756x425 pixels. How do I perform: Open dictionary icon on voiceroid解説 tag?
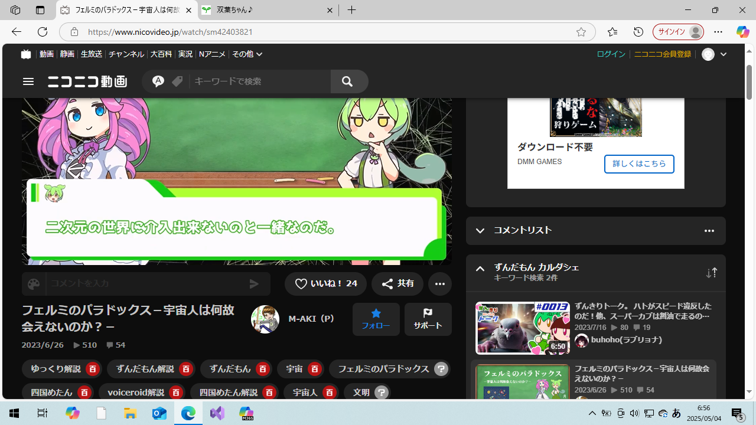pyautogui.click(x=175, y=393)
